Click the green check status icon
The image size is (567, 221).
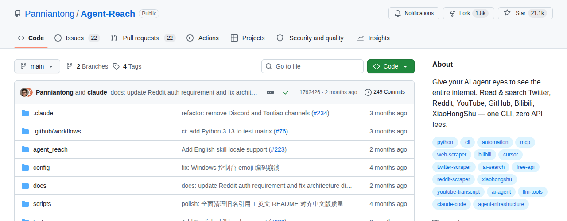click(x=286, y=92)
